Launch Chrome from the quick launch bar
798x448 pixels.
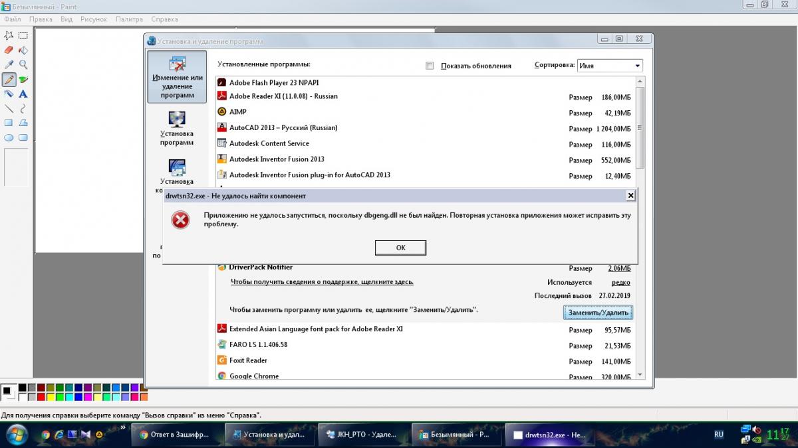coord(45,435)
